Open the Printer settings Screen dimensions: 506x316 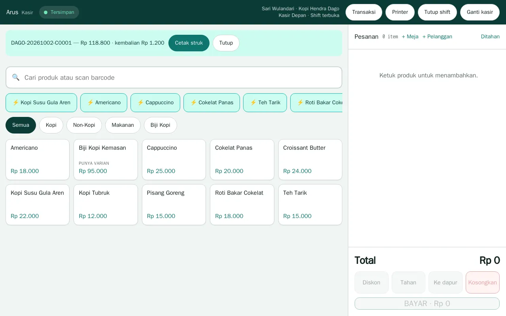pyautogui.click(x=400, y=12)
